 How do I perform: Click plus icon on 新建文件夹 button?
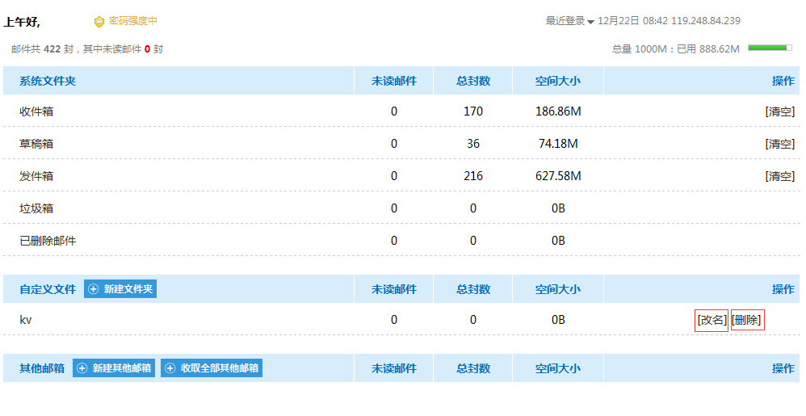(x=94, y=289)
